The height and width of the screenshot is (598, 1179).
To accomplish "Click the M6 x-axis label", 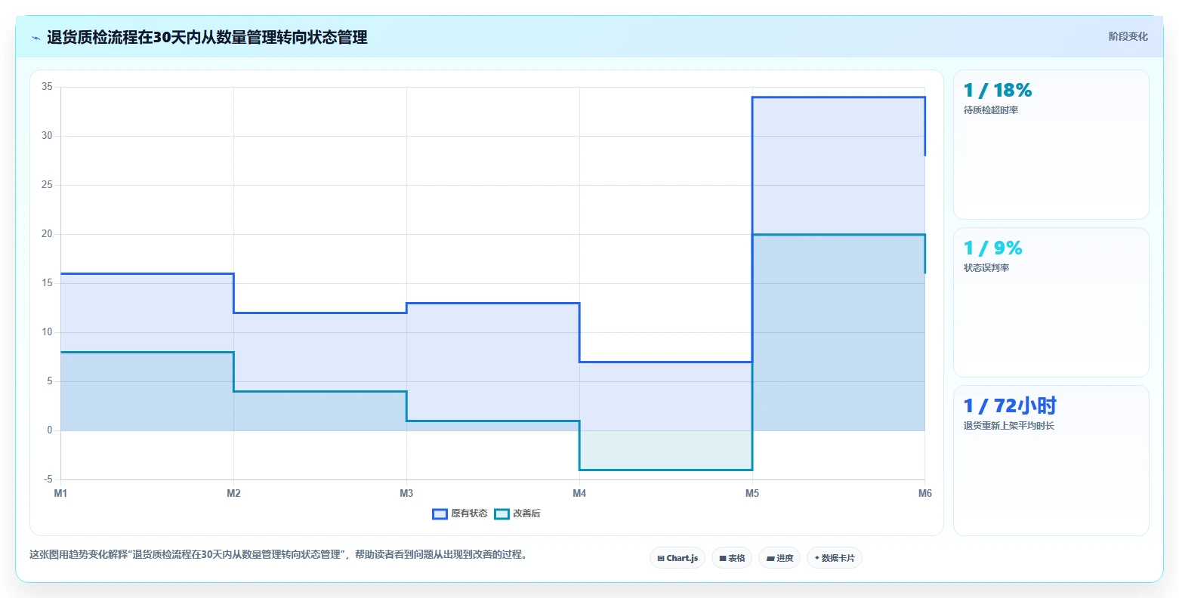I will coord(925,493).
